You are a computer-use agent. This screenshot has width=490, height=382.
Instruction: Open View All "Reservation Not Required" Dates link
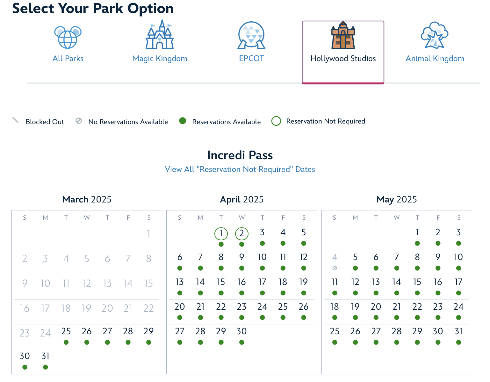tap(240, 169)
